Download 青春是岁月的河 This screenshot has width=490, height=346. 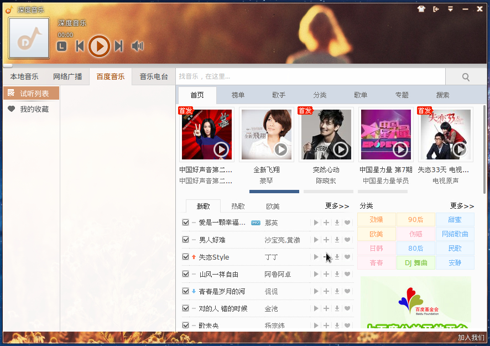click(337, 291)
